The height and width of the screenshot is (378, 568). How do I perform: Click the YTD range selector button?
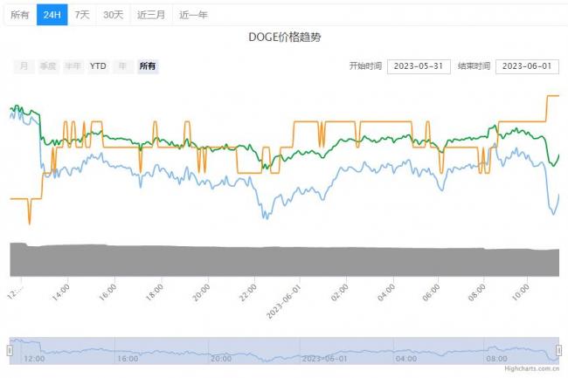click(98, 66)
